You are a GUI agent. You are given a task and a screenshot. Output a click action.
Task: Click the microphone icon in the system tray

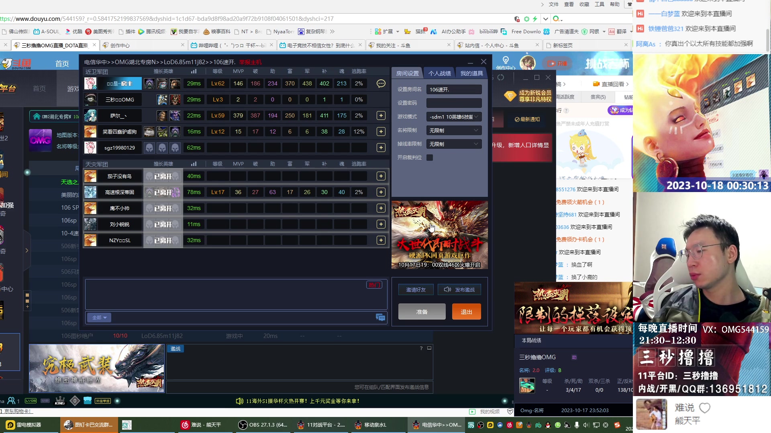[577, 425]
